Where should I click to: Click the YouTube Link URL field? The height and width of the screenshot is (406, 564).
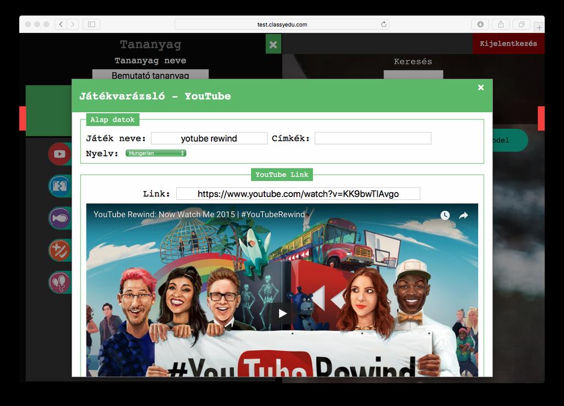click(x=298, y=194)
